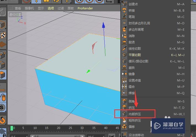The image size is (196, 137).
Task: Click the blue Z-axis arrow of the gizmo
Action: (104, 25)
